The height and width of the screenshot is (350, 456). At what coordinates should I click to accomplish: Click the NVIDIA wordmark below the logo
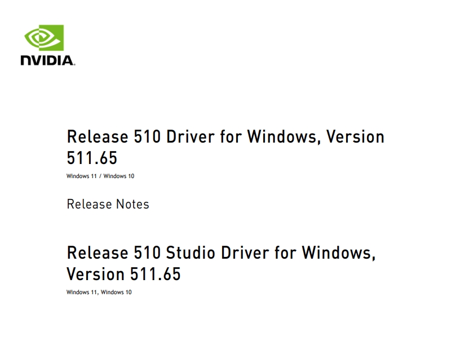(48, 60)
